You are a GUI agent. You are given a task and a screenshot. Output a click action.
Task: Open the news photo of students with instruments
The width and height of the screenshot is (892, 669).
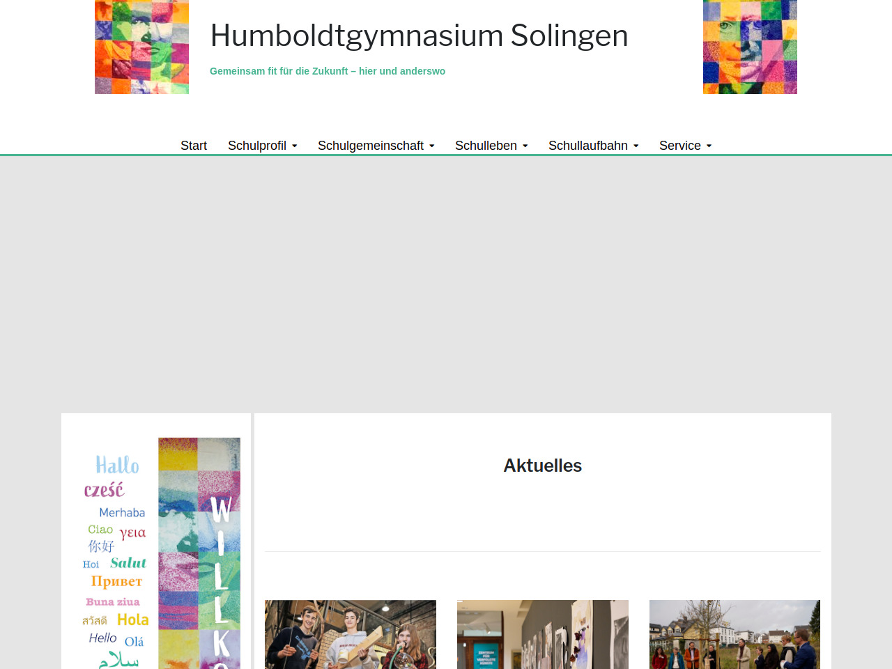350,634
